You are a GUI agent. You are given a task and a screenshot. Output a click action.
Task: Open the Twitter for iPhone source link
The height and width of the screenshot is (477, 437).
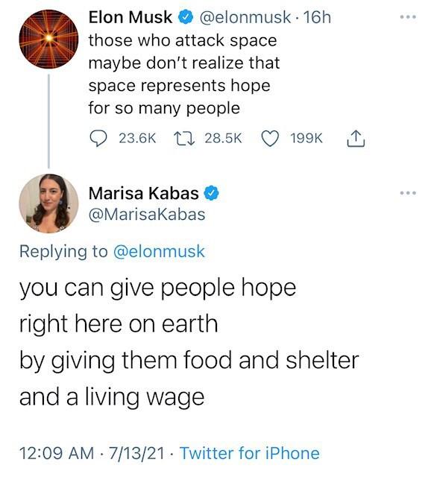(x=250, y=452)
